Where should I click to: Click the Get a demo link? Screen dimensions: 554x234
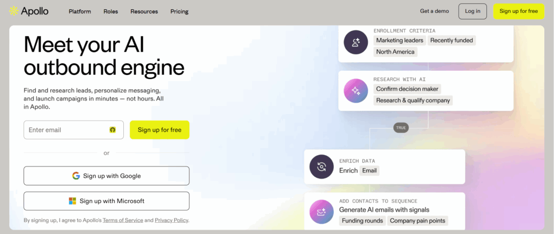(x=434, y=11)
